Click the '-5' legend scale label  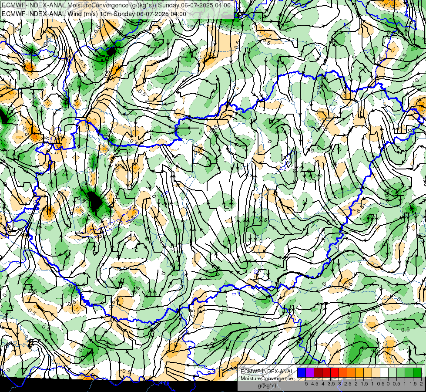pyautogui.click(x=305, y=384)
